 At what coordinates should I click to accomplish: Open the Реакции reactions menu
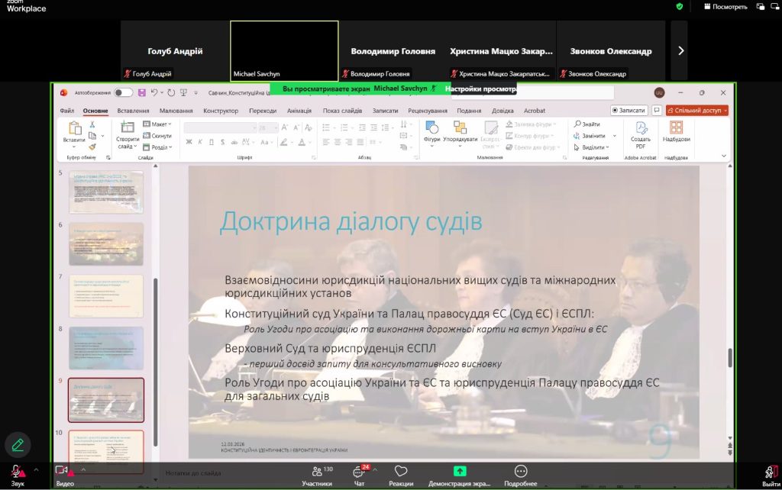click(401, 475)
